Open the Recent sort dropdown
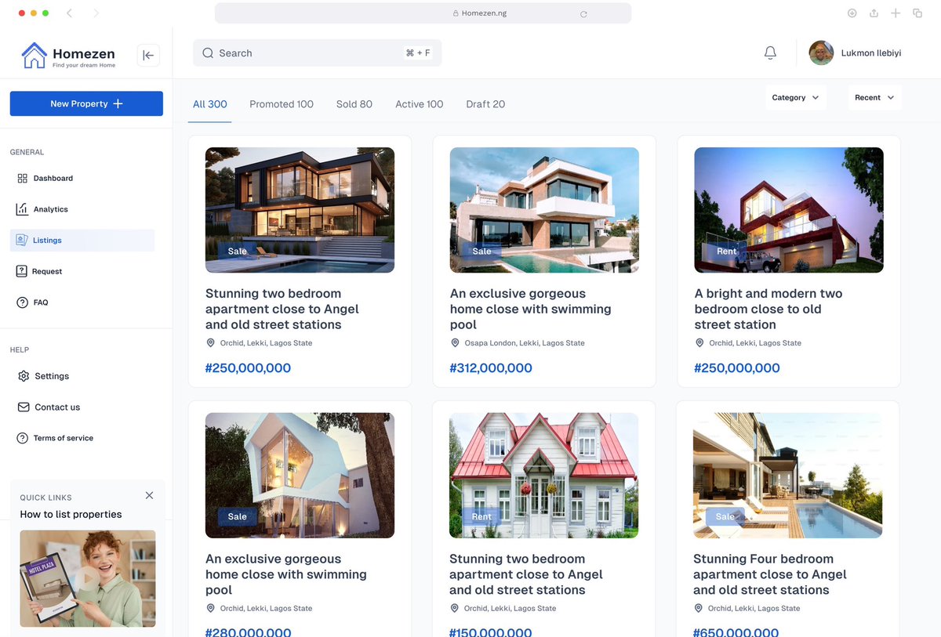This screenshot has height=637, width=941. coord(874,98)
